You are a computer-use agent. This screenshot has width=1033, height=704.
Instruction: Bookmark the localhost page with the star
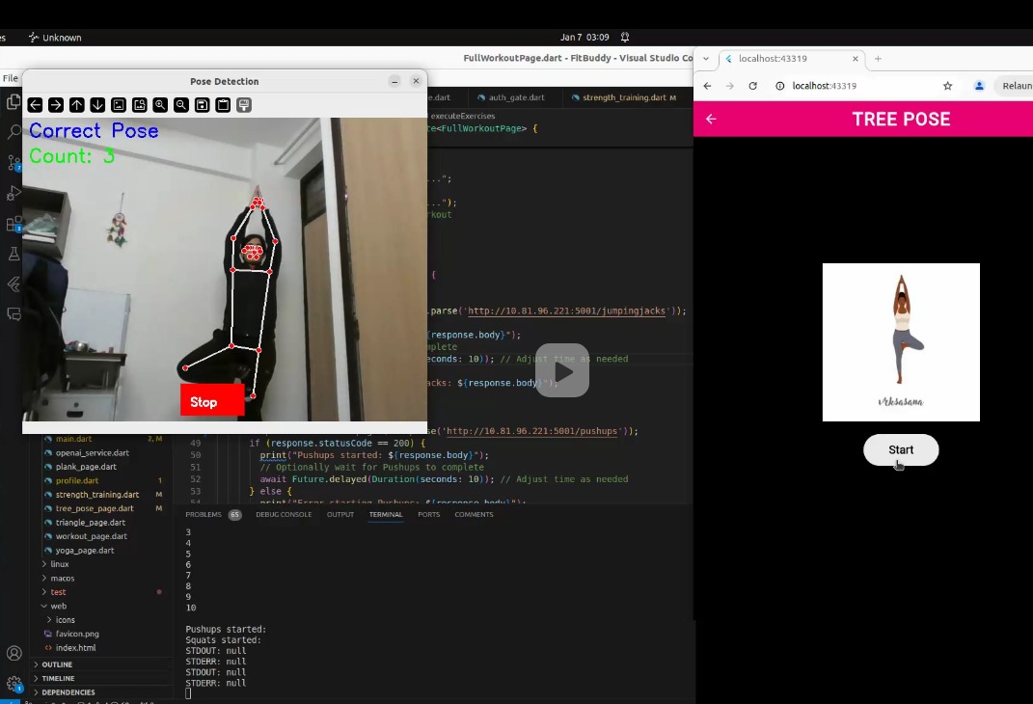point(947,86)
